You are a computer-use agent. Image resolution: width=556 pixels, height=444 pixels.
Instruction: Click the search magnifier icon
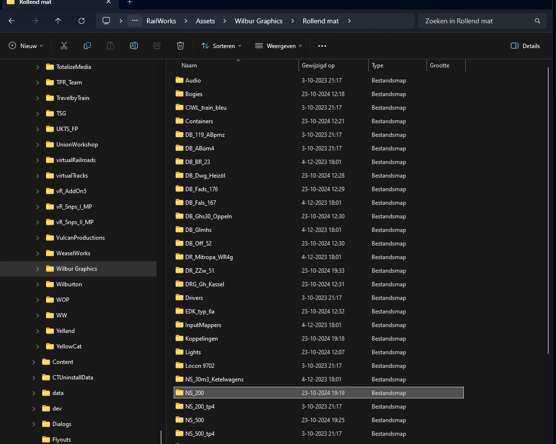click(538, 21)
